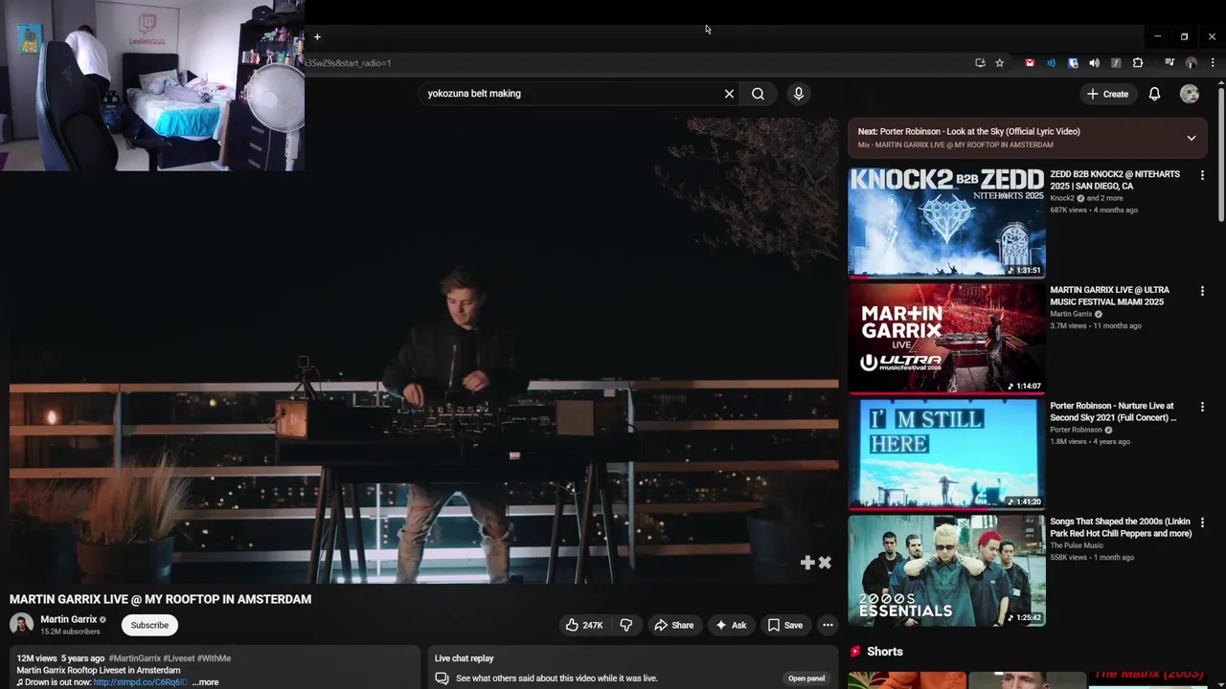
Task: Open more actions ellipsis below the video
Action: [x=828, y=625]
